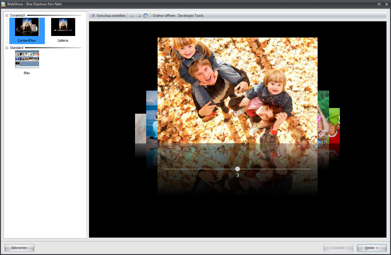Pick the Blau standard template
391x255 pixels.
pyautogui.click(x=27, y=62)
